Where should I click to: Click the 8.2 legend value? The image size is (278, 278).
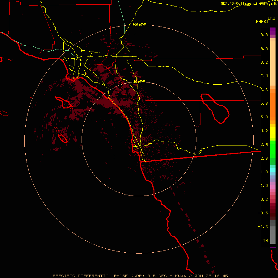pyautogui.click(x=264, y=62)
